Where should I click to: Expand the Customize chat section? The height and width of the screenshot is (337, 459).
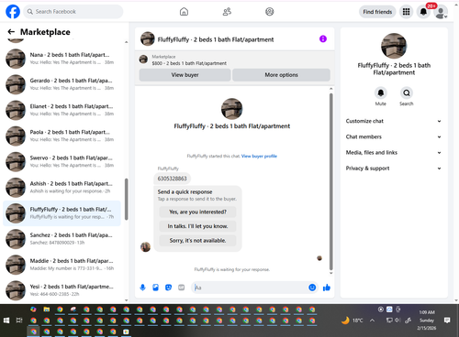[394, 121]
